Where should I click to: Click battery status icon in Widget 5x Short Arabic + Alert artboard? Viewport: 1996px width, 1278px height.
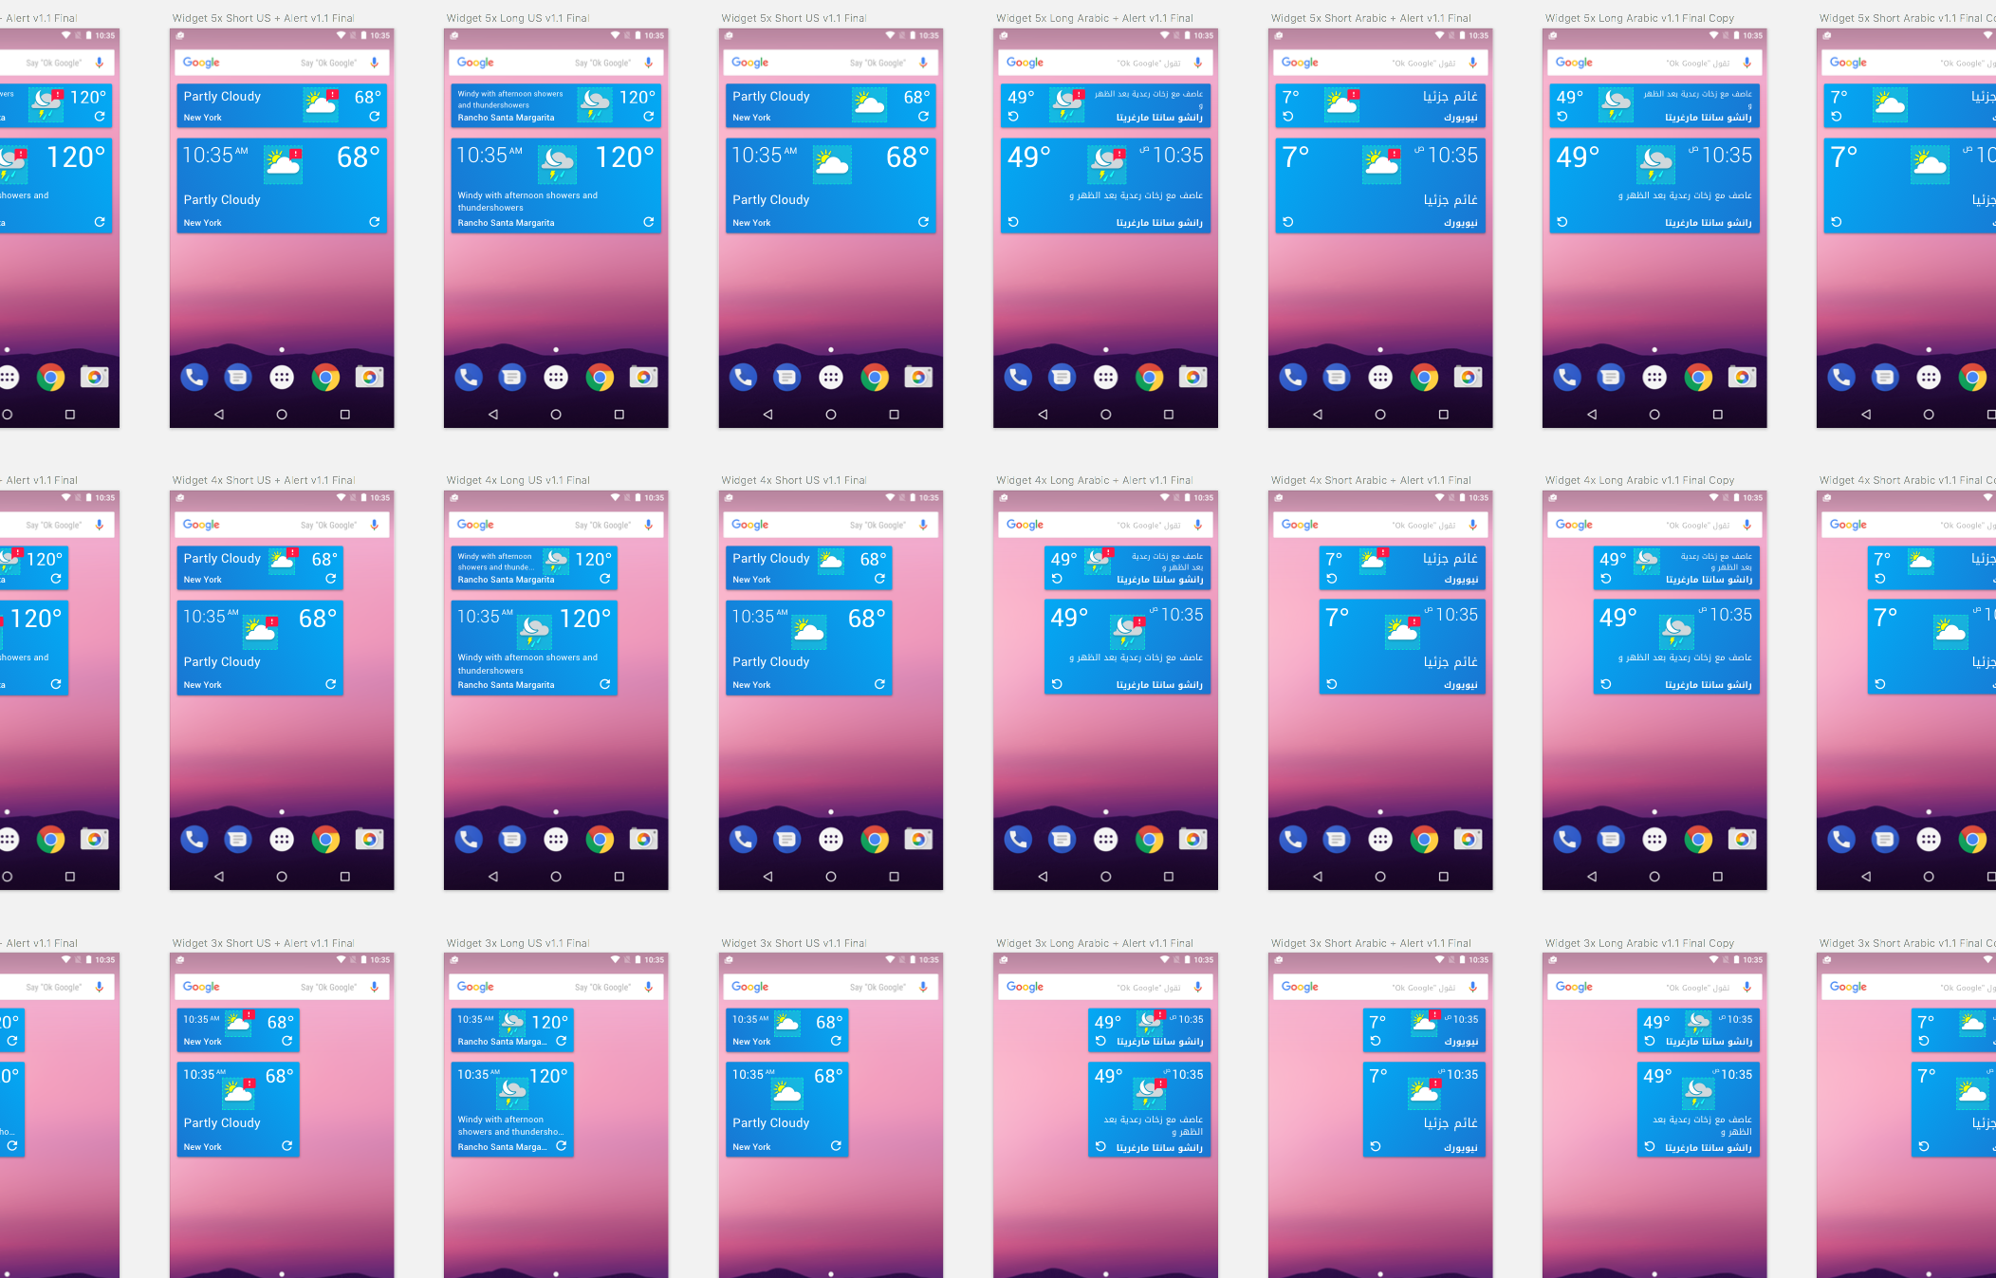[x=1462, y=35]
